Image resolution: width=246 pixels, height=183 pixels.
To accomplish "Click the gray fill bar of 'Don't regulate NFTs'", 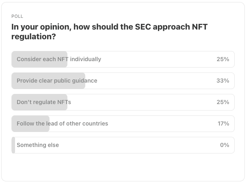I will tap(39, 102).
